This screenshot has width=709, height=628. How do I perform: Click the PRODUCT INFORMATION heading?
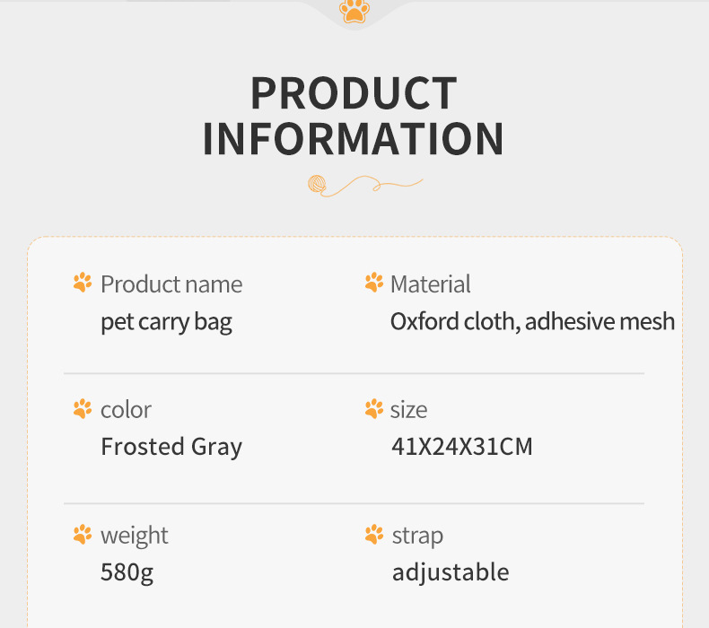[x=354, y=117]
